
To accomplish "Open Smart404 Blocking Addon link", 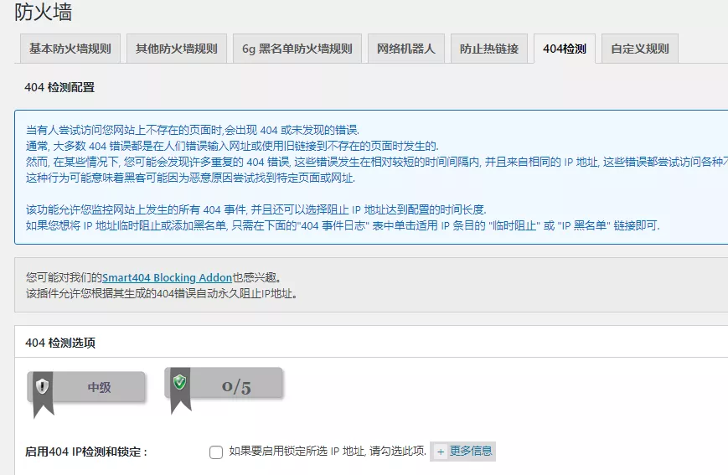I will (x=168, y=277).
